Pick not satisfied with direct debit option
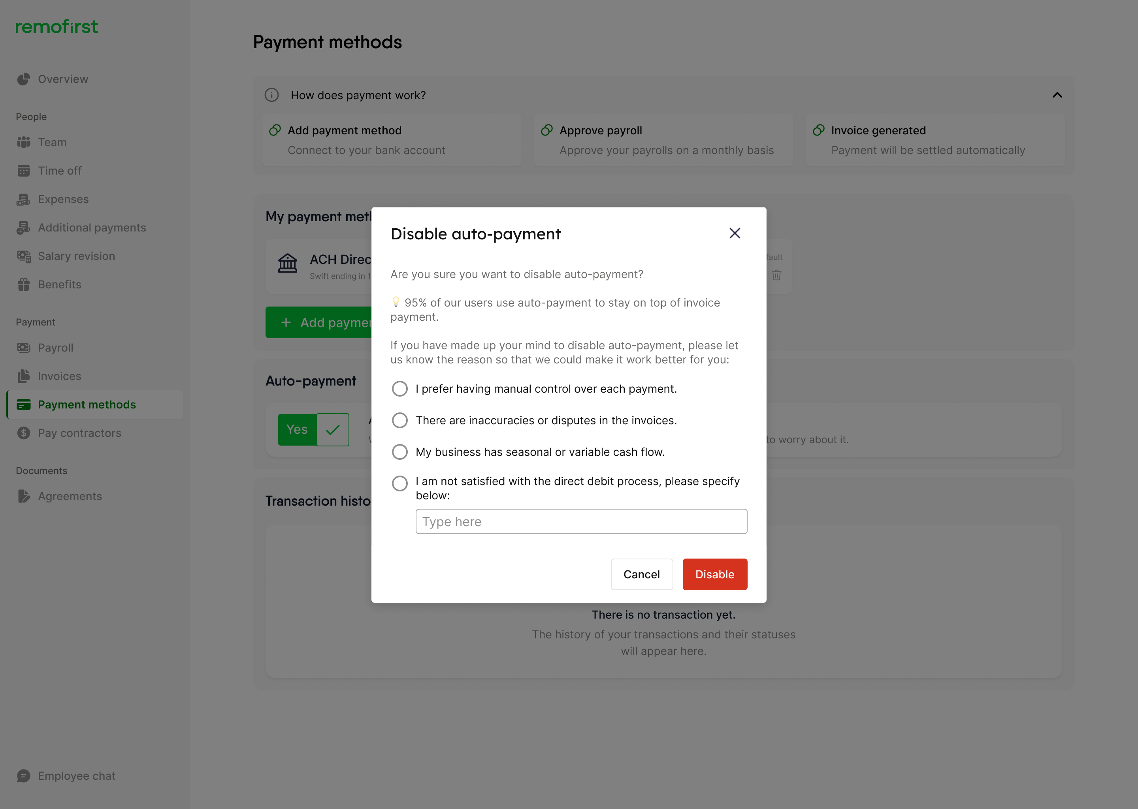 click(x=399, y=483)
